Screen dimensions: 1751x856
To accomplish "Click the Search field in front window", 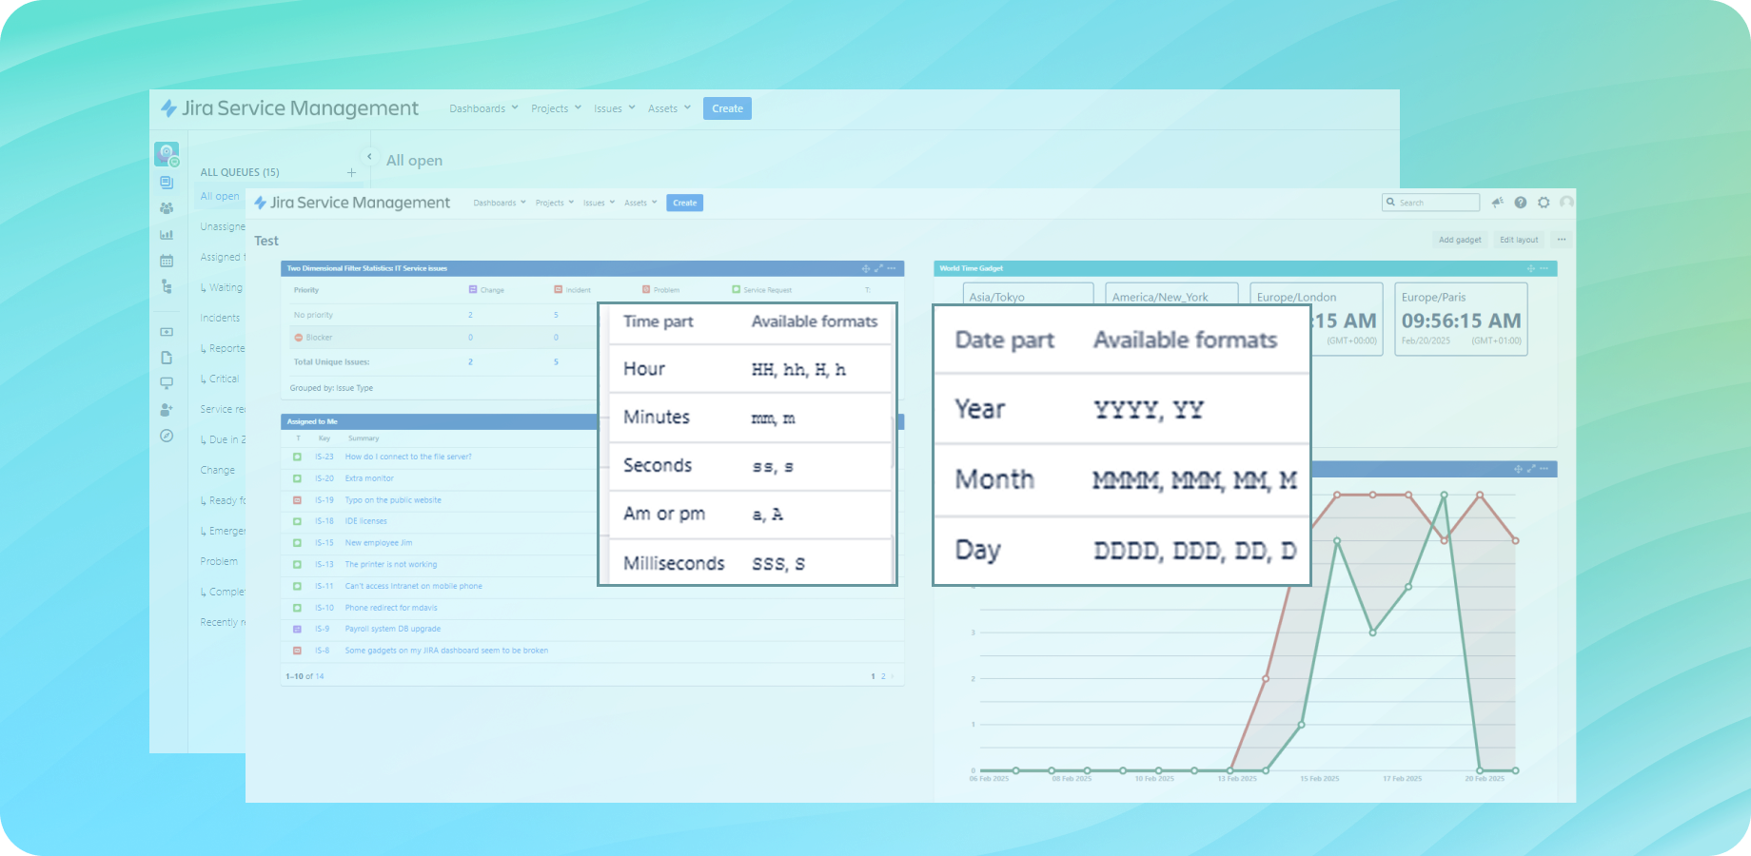I will [1431, 203].
